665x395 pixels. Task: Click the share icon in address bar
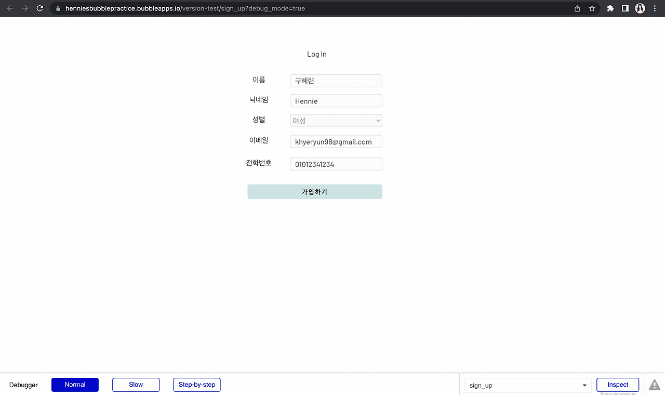[577, 8]
